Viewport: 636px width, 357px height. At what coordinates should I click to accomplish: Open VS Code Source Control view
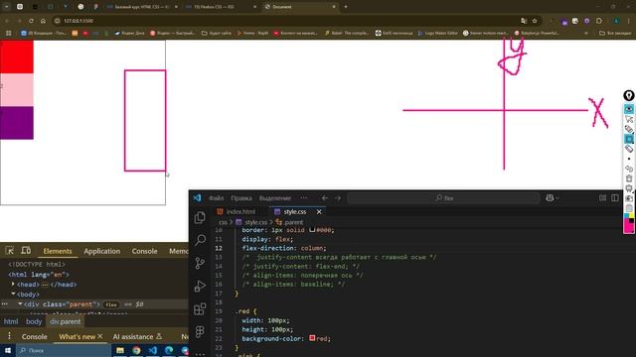click(200, 263)
